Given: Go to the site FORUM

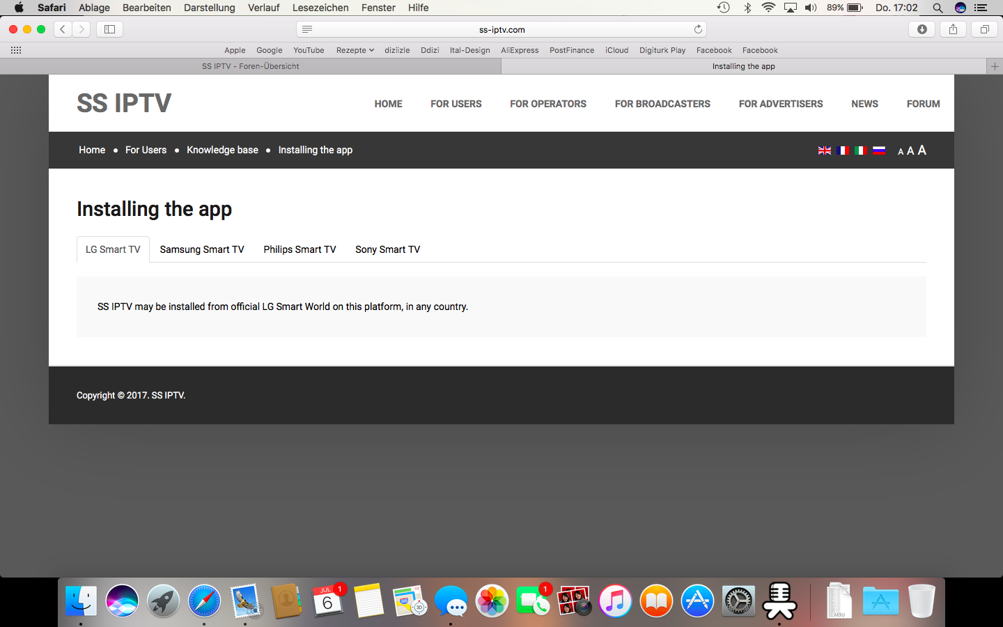Looking at the screenshot, I should click(923, 104).
